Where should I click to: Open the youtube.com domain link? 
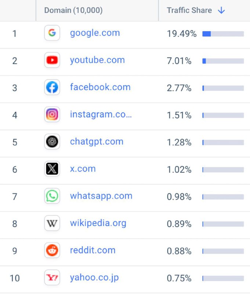[x=97, y=60]
